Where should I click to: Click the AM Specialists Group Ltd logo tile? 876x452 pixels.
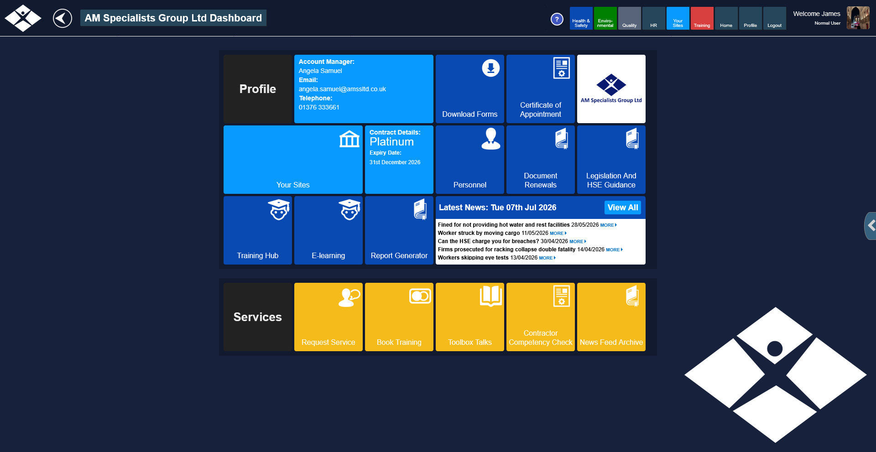[611, 89]
